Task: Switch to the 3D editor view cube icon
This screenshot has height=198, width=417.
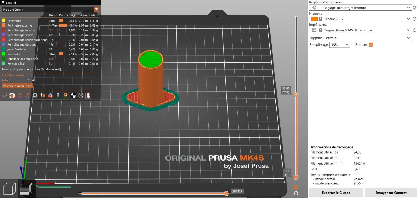Action: (9, 189)
